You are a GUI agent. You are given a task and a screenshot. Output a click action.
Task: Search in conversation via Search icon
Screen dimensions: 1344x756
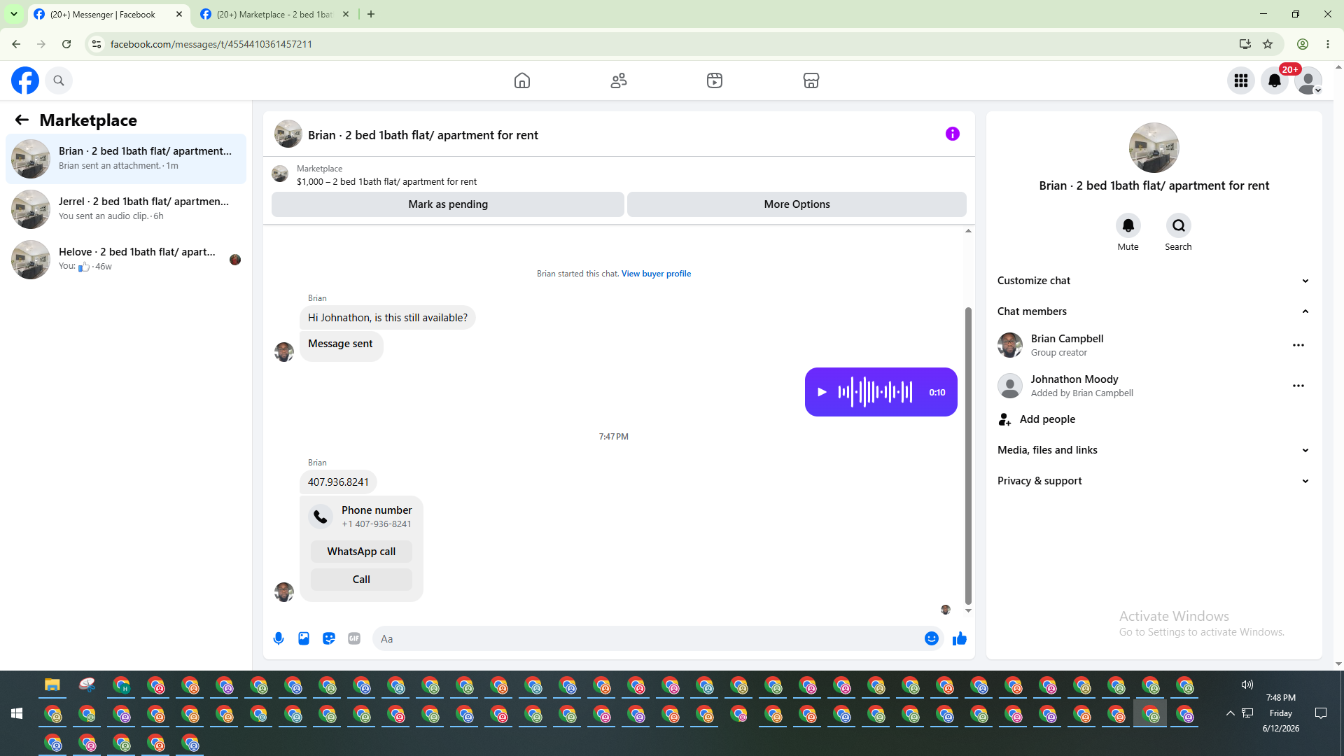(x=1179, y=225)
